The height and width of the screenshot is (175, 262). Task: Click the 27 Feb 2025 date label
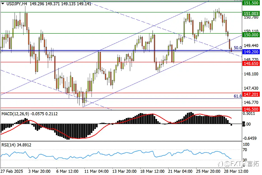coord(12,171)
